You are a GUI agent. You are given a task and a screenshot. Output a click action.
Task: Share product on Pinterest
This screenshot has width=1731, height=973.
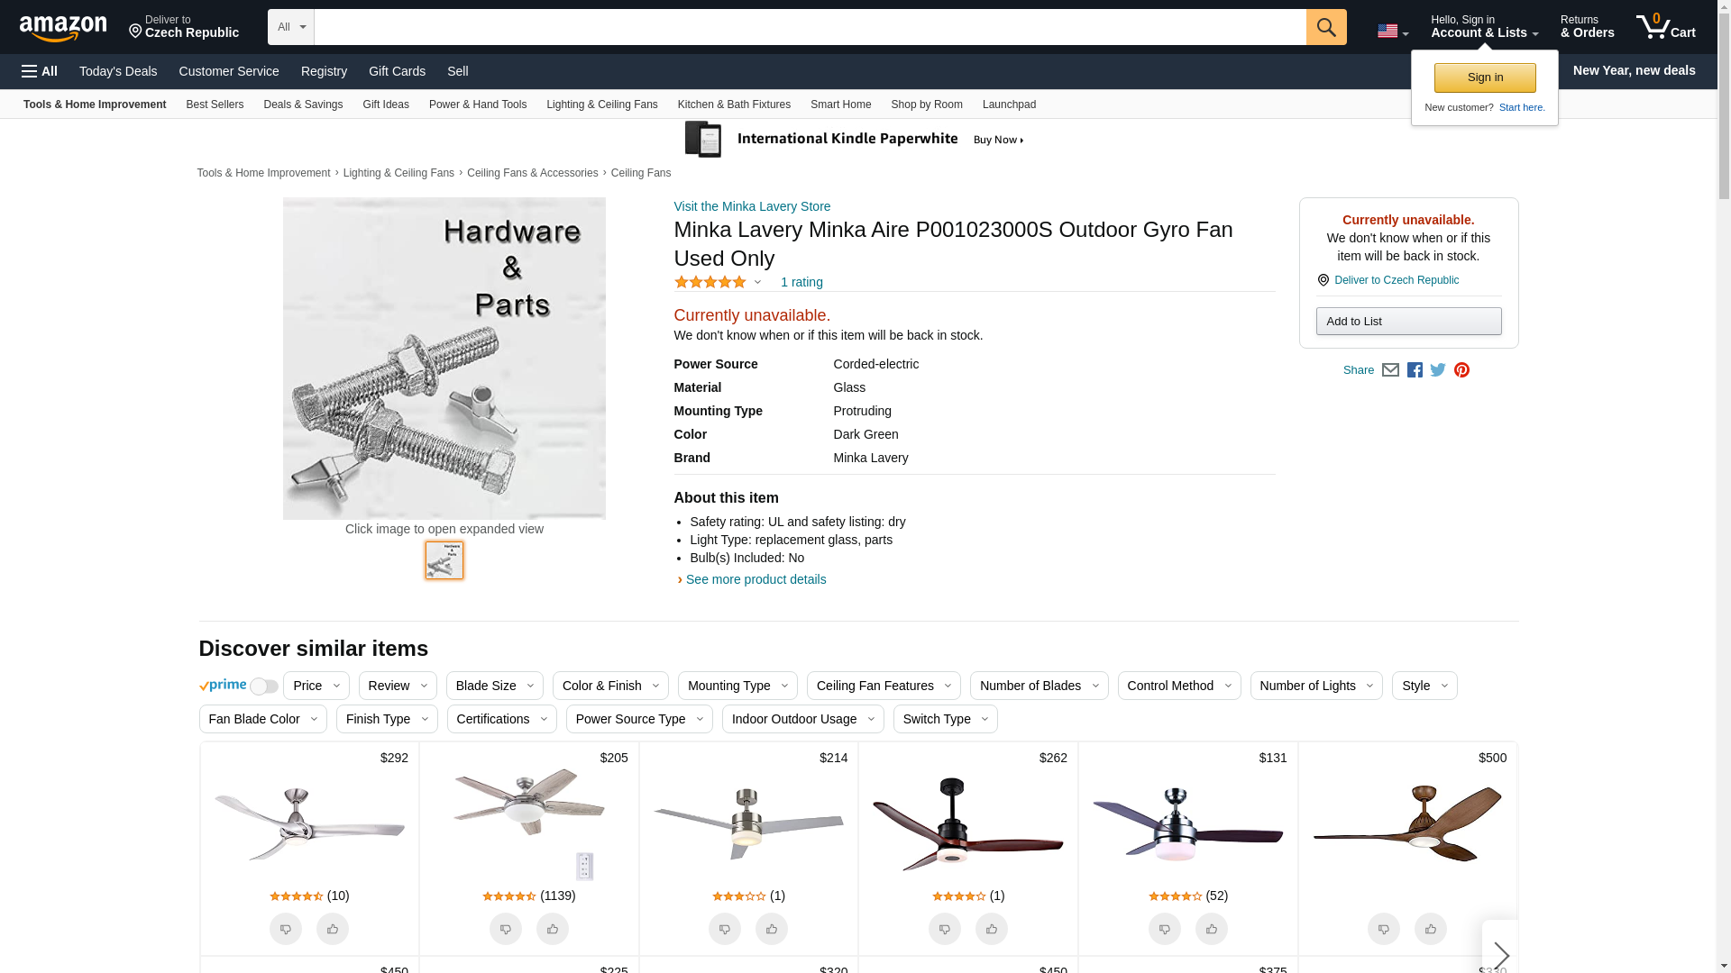click(x=1461, y=370)
